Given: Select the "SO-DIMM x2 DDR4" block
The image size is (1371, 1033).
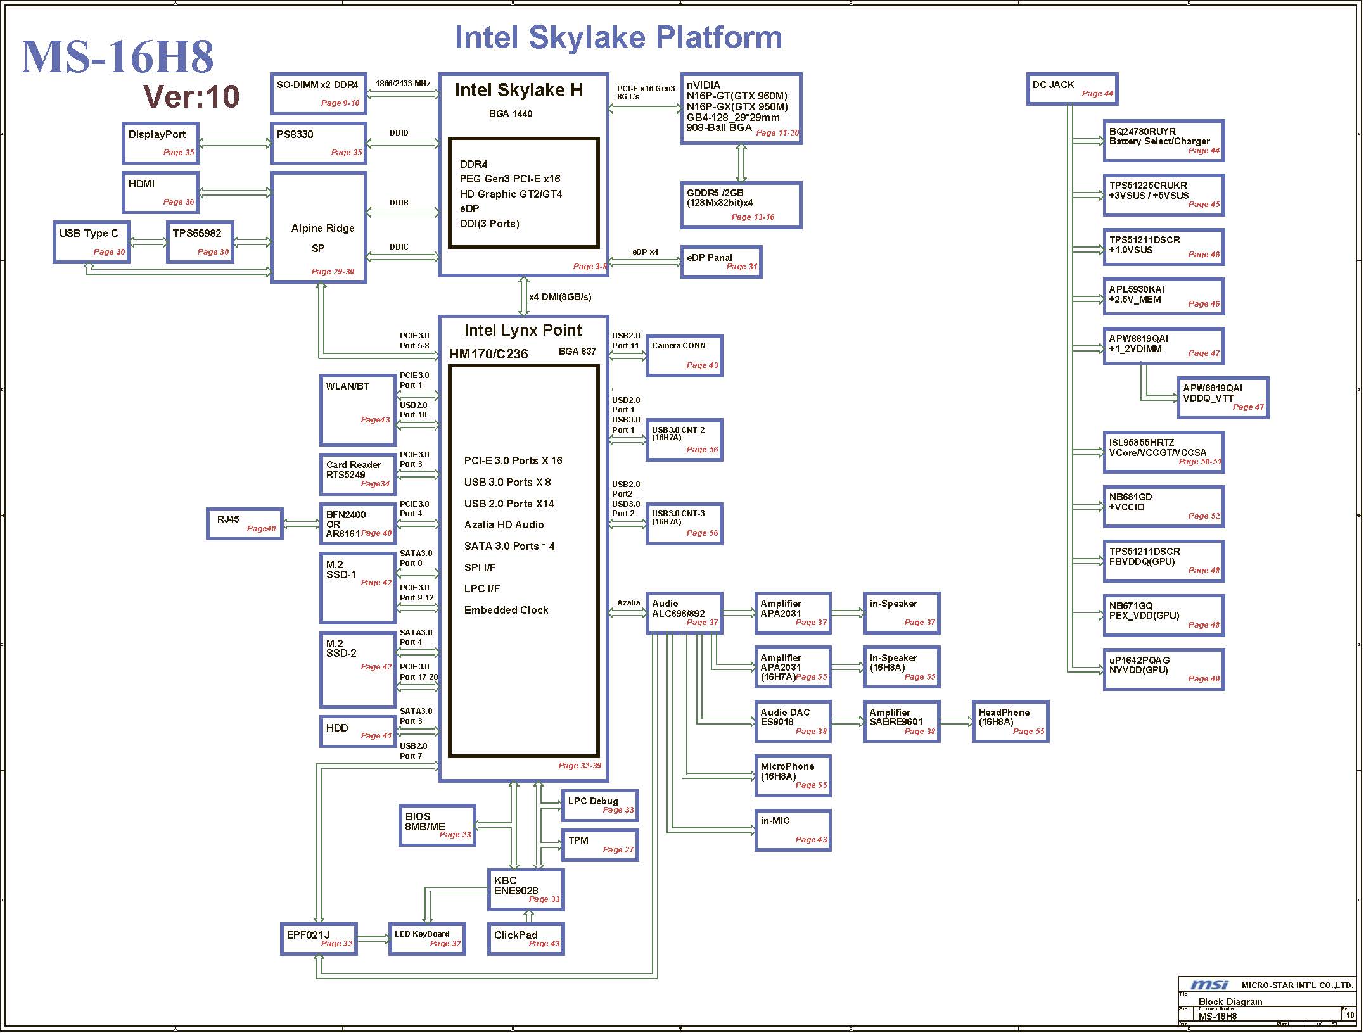Looking at the screenshot, I should tap(319, 94).
